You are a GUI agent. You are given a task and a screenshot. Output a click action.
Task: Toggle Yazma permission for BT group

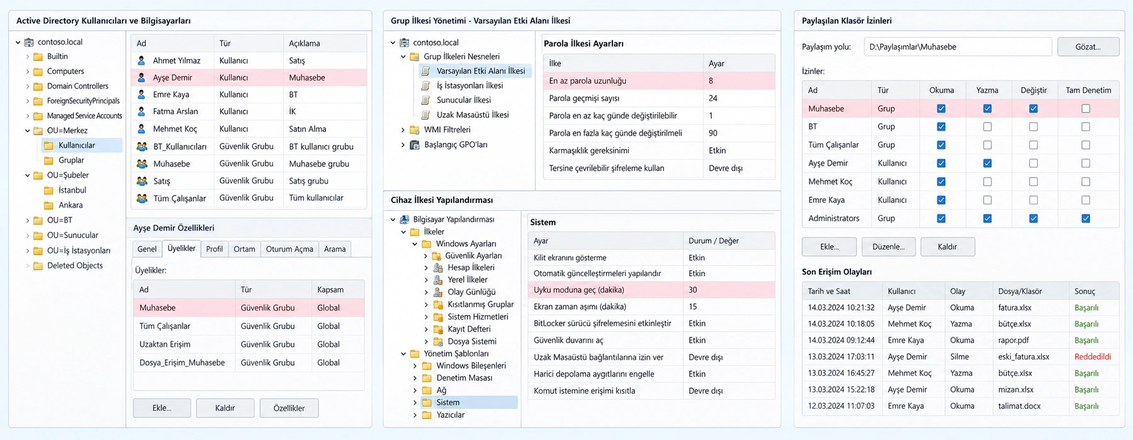point(988,127)
